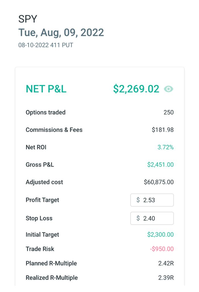Click the NET P&L heading
This screenshot has width=199, height=292.
coord(46,89)
